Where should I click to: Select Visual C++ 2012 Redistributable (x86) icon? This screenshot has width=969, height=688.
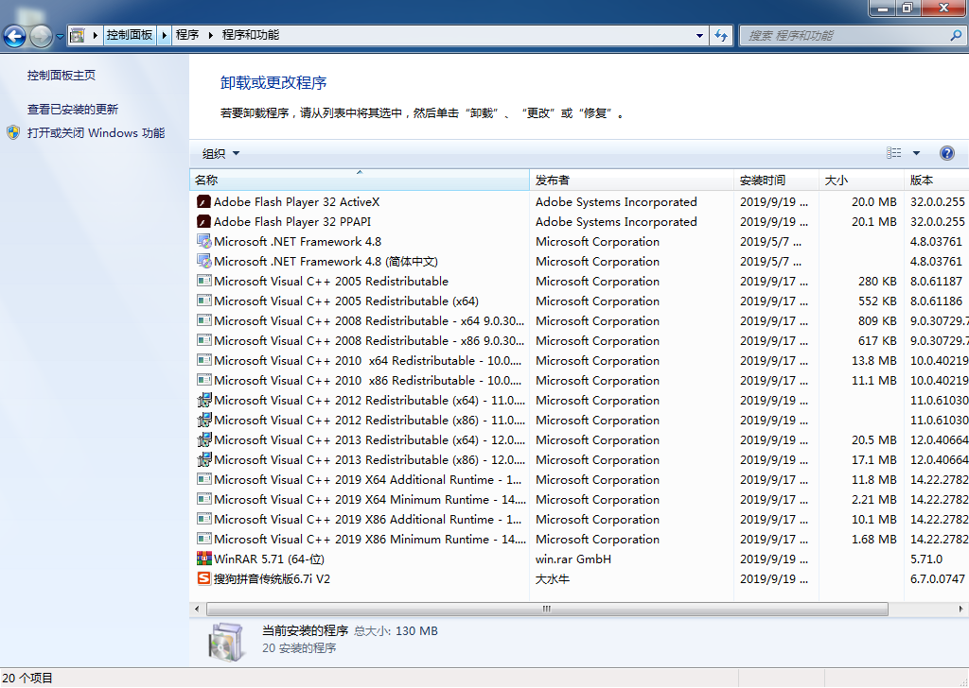tap(204, 420)
